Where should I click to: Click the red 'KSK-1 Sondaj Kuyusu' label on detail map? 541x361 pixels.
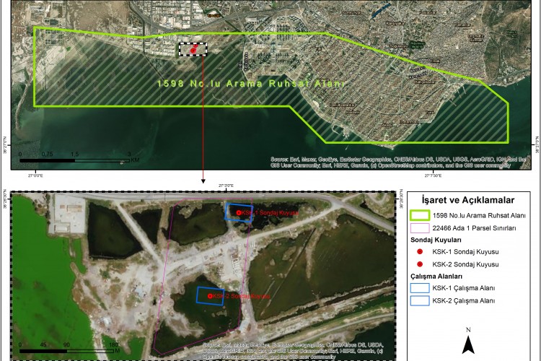point(270,213)
